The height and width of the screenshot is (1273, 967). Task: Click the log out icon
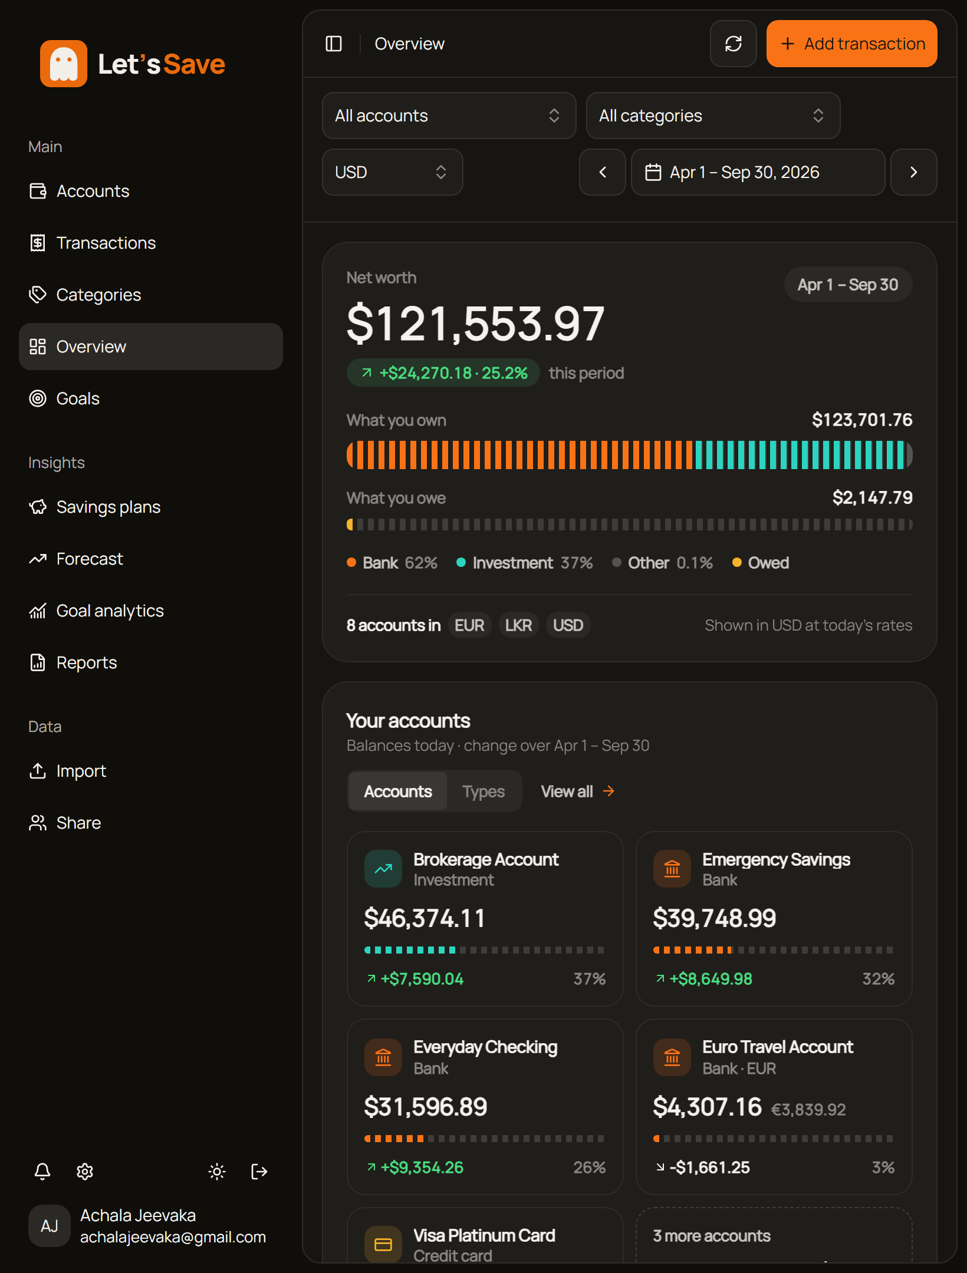coord(259,1171)
